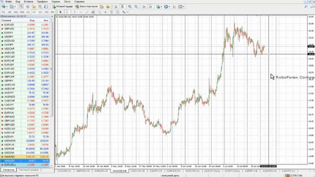
Task: Select the USDRUB symbol row
Action: [25, 148]
